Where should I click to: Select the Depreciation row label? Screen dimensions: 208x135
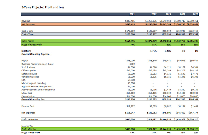28,96
